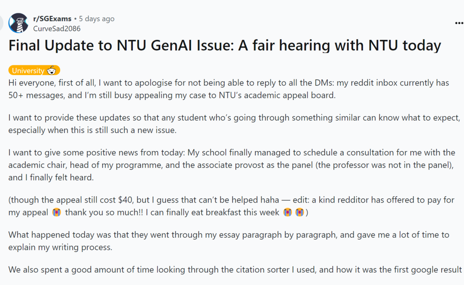This screenshot has height=285, width=464.
Task: Click the text 'NTU's academic appeal board'
Action: (x=277, y=95)
